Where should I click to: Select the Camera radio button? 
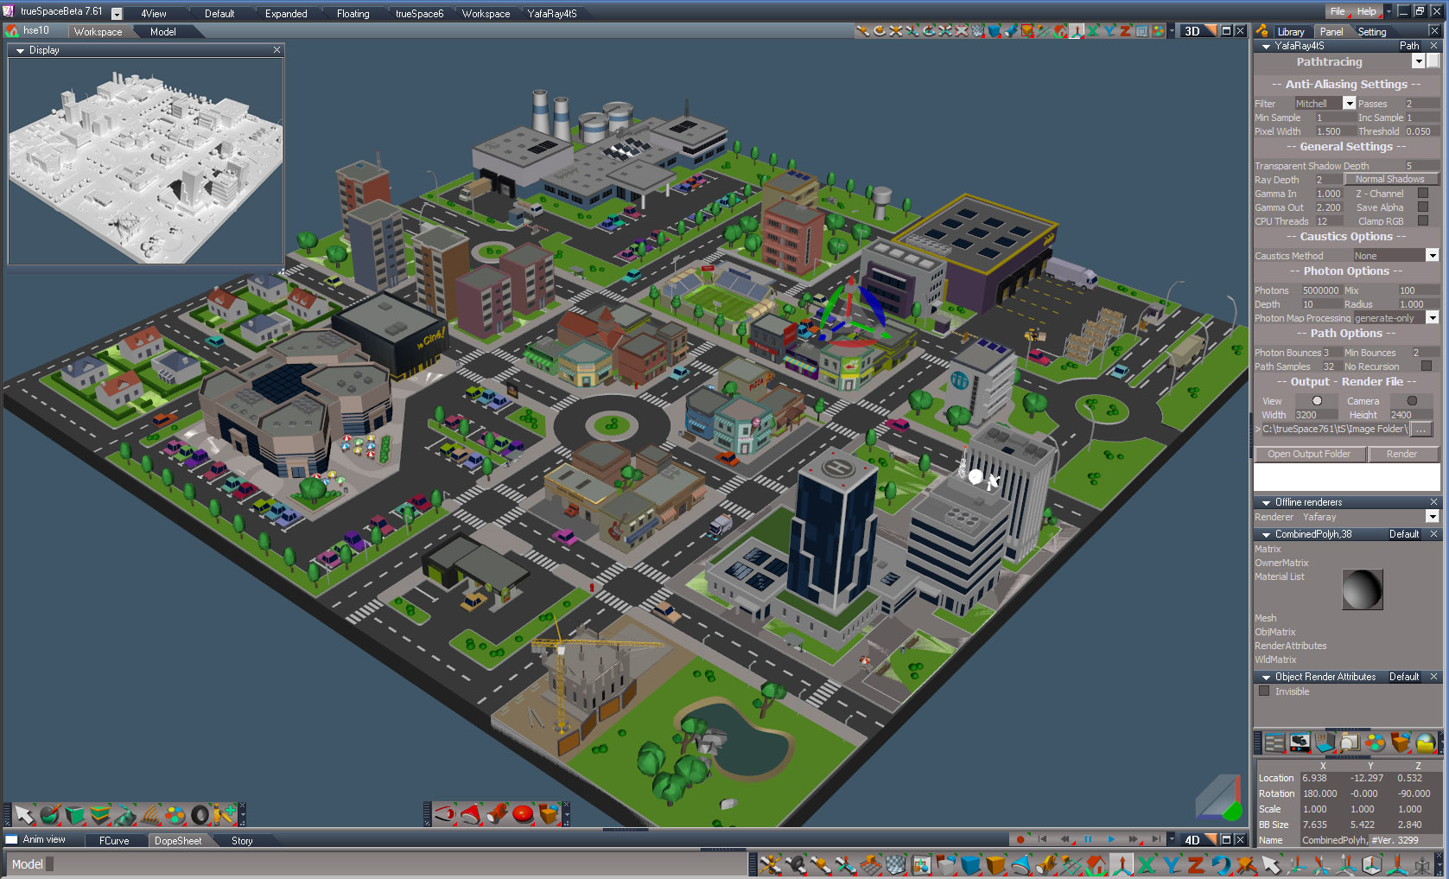[1412, 401]
